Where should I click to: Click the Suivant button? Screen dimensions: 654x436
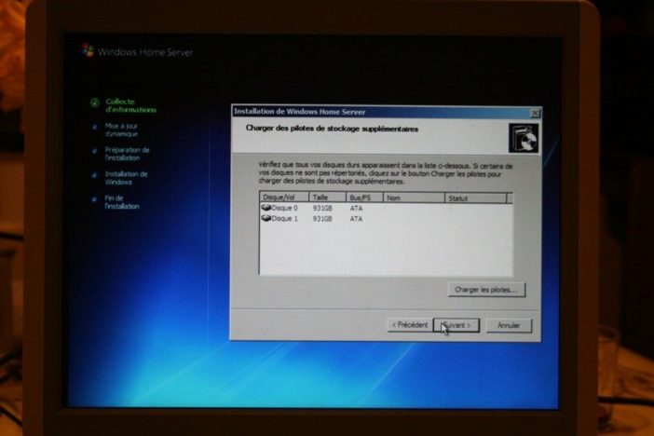pos(456,325)
